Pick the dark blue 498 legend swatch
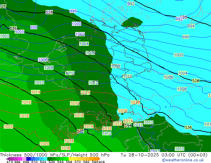The image size is (211, 163). tap(28, 159)
